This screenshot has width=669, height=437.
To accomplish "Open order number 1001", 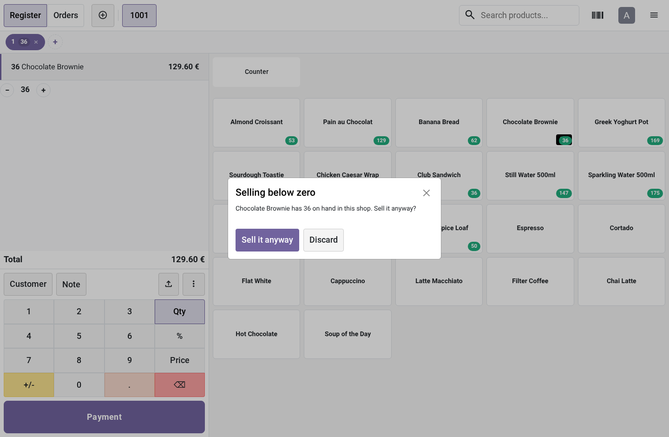I will click(139, 15).
